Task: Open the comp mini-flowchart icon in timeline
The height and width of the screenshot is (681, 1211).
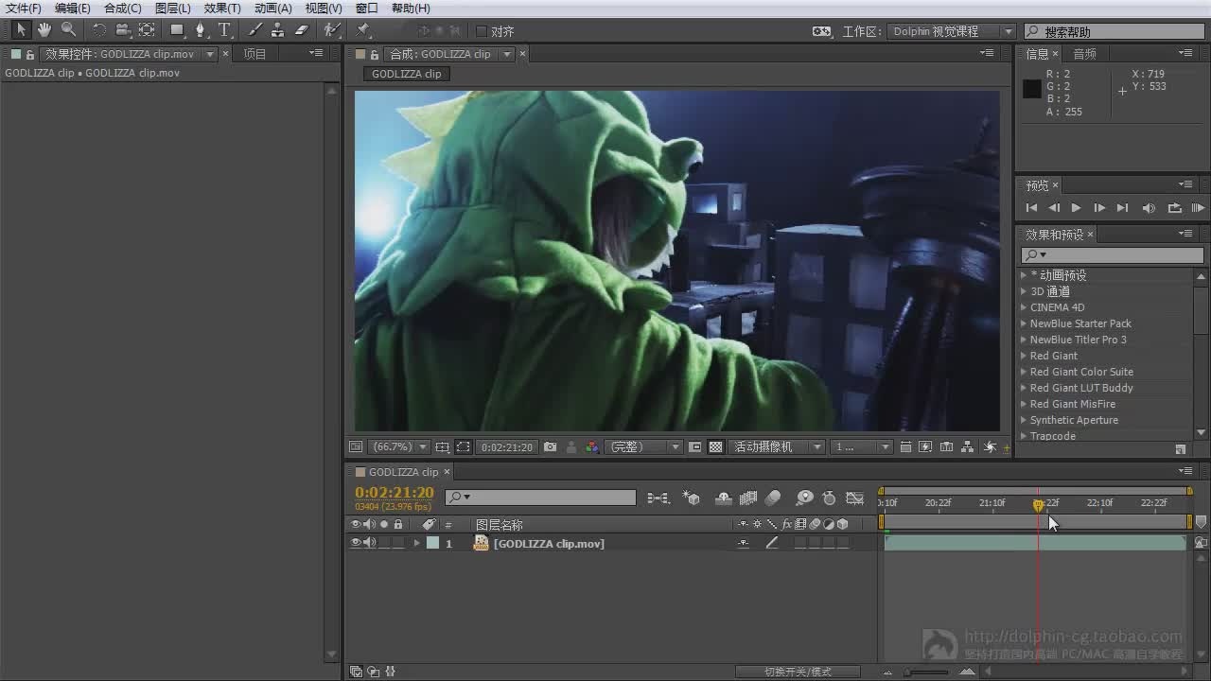Action: 658,498
